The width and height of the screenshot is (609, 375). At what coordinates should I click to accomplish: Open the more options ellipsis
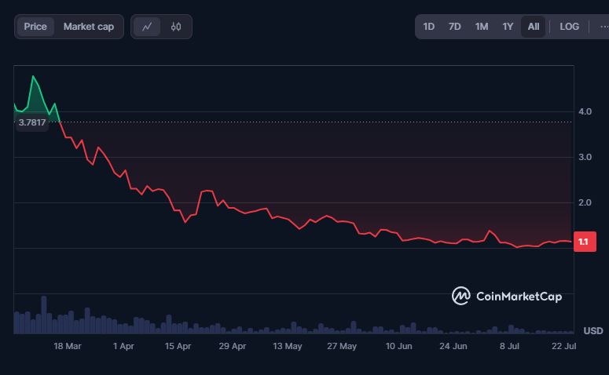coord(603,27)
